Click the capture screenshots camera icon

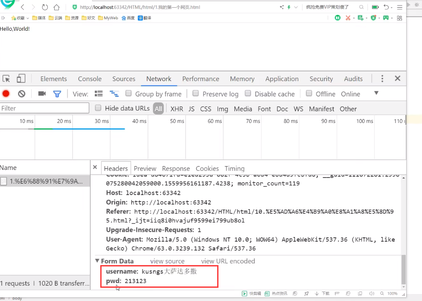[x=42, y=94]
